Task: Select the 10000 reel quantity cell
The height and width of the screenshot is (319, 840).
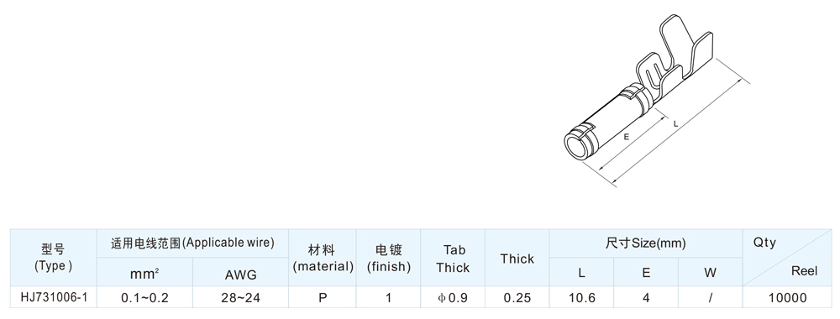Action: coord(788,297)
